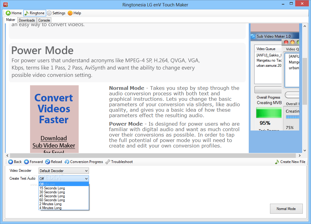Reload the current page

point(53,162)
